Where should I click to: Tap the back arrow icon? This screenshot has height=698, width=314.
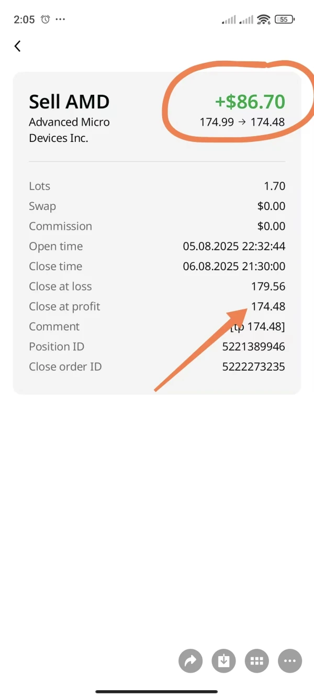coord(17,46)
